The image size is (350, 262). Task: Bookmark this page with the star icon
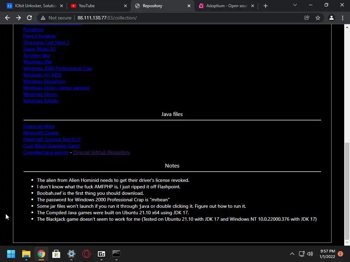(x=318, y=18)
